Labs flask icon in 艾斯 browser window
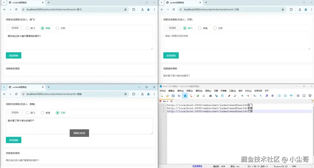 click(x=300, y=9)
